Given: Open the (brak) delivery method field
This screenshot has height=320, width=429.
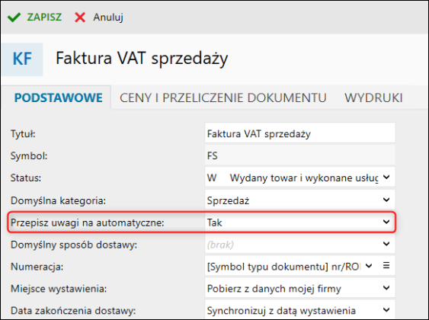Looking at the screenshot, I should pyautogui.click(x=300, y=245).
